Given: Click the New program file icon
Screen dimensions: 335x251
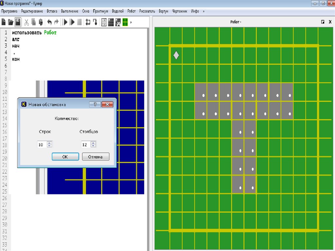Looking at the screenshot, I should pos(4,22).
